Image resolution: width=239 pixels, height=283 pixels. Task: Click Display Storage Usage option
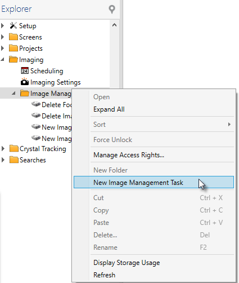[x=127, y=263]
